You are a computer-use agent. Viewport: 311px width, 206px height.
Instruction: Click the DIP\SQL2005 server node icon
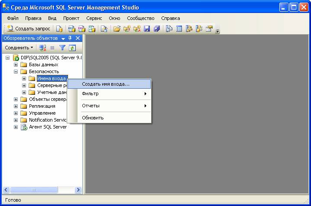coord(16,58)
